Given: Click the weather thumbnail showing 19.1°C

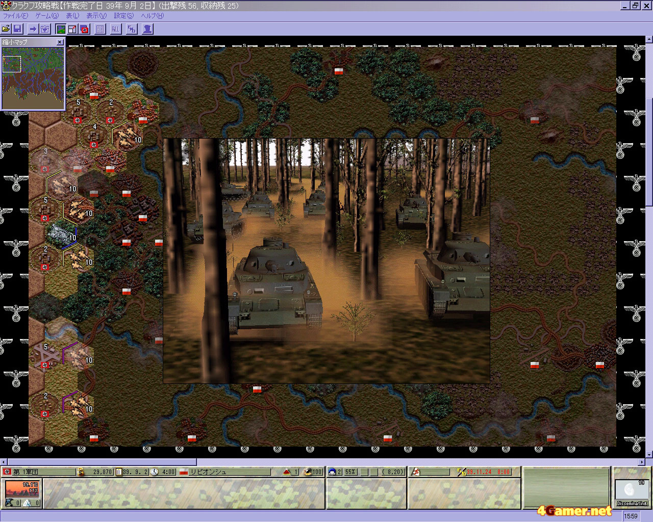Looking at the screenshot, I should pos(22,489).
